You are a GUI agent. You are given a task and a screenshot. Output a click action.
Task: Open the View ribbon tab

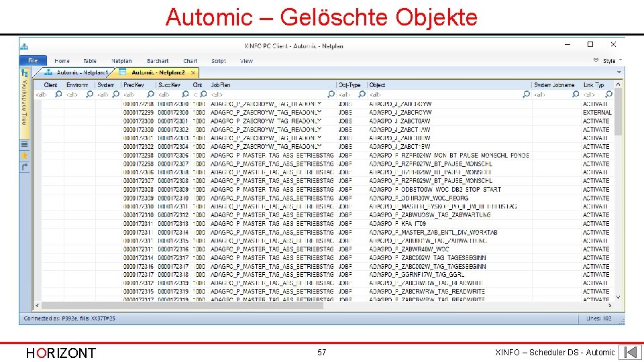click(x=246, y=61)
